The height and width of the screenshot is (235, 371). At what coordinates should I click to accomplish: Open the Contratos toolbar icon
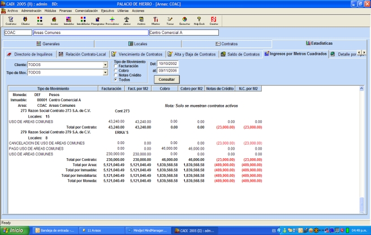coord(11,20)
